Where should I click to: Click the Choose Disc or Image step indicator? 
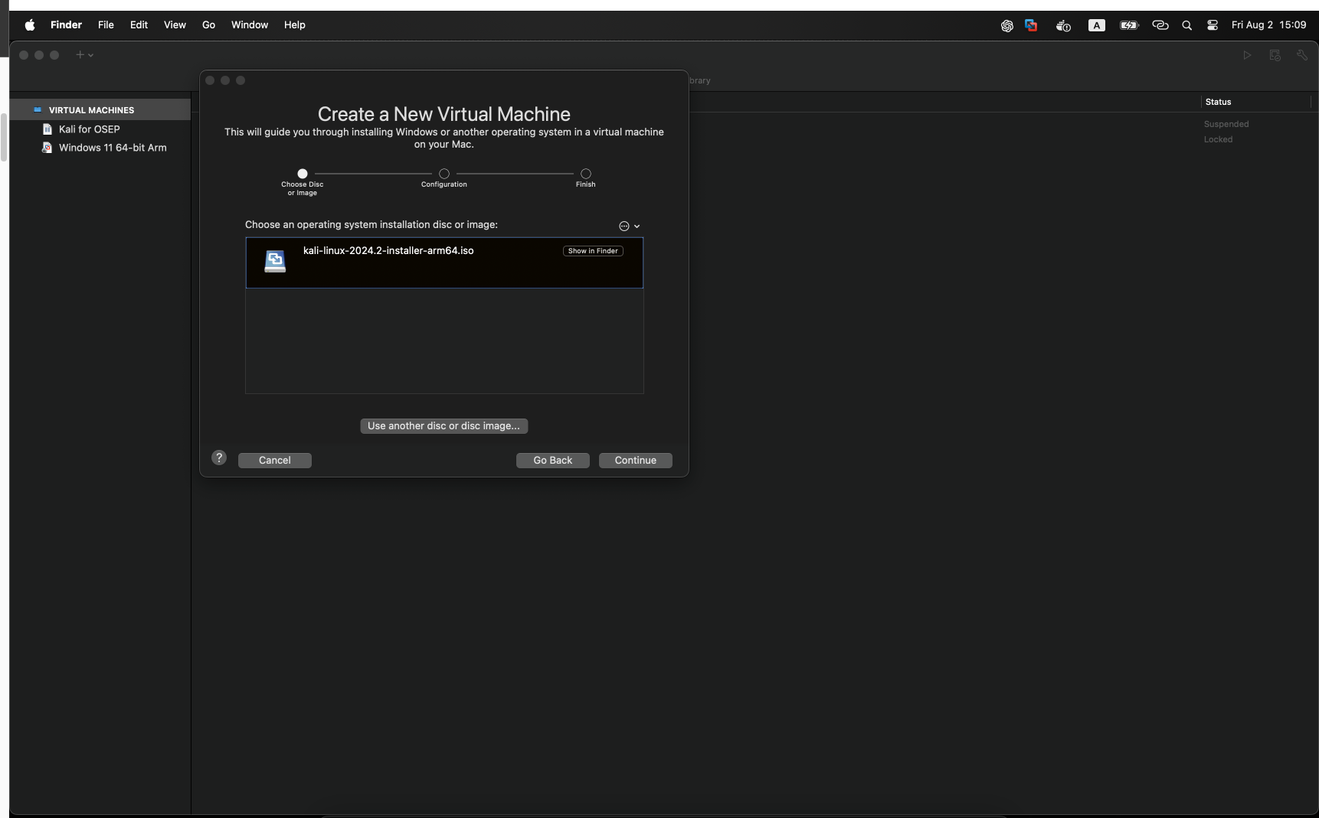[303, 174]
